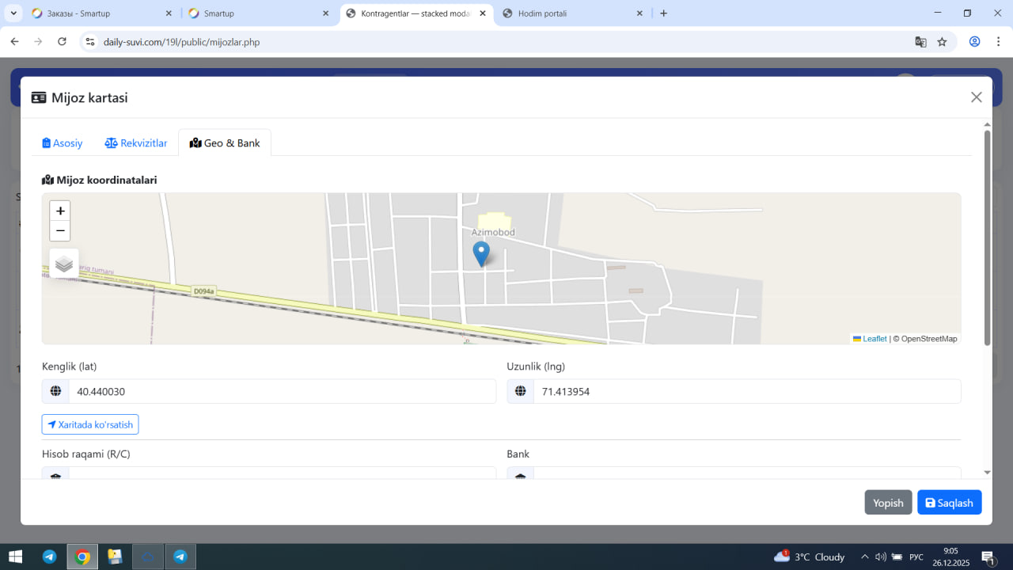Click the volume icon in the system tray

click(881, 557)
